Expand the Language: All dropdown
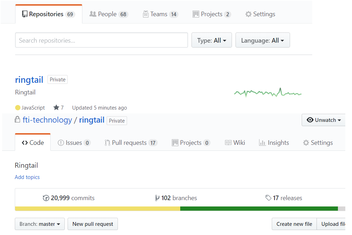The width and height of the screenshot is (352, 235). [x=263, y=40]
